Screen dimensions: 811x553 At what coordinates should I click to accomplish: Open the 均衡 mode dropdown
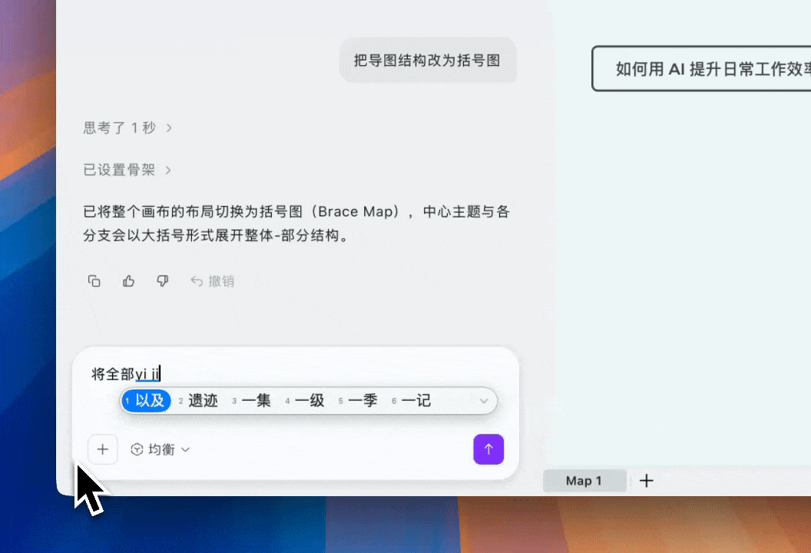pos(161,449)
